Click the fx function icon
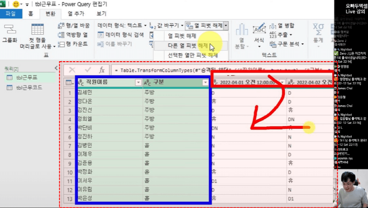368x208 pixels. point(102,70)
